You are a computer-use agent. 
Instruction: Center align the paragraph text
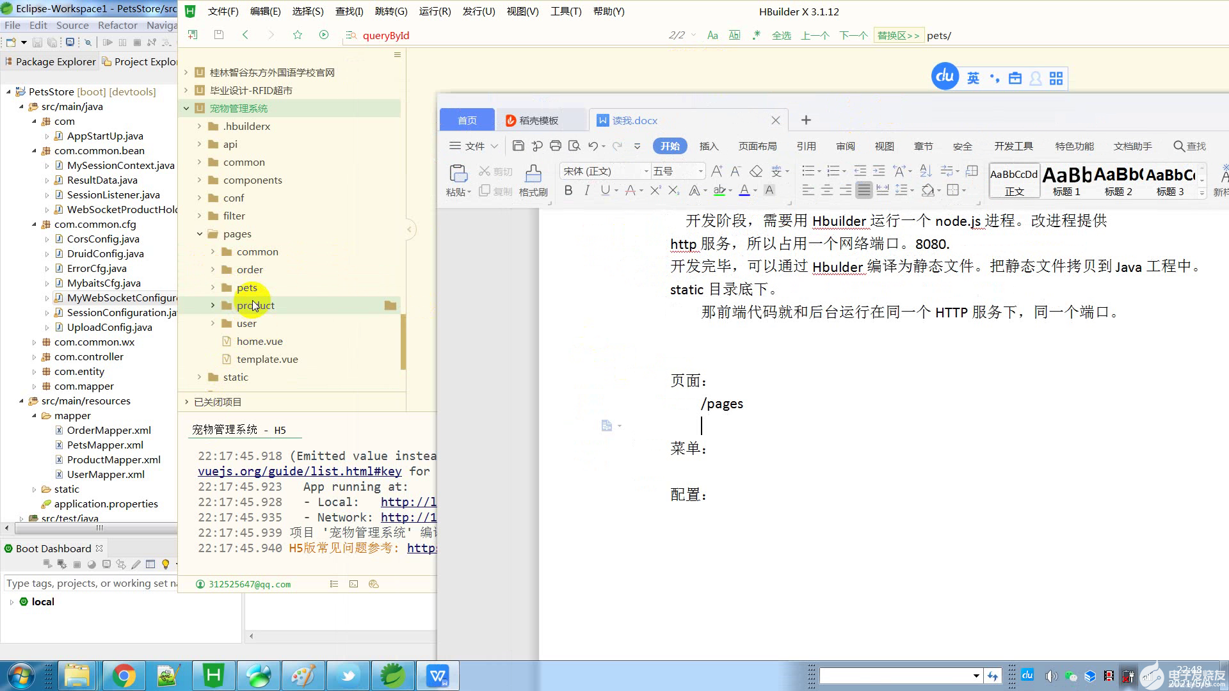(827, 190)
